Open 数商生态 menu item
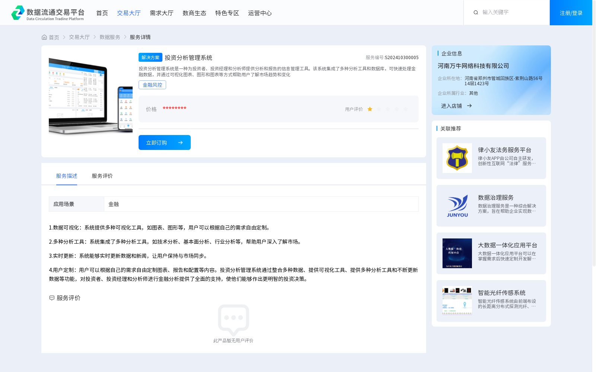The width and height of the screenshot is (596, 372). (194, 13)
